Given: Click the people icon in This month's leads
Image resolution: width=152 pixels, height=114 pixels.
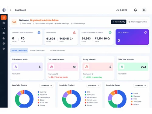Looking at the screenshot, I should click(51, 67).
